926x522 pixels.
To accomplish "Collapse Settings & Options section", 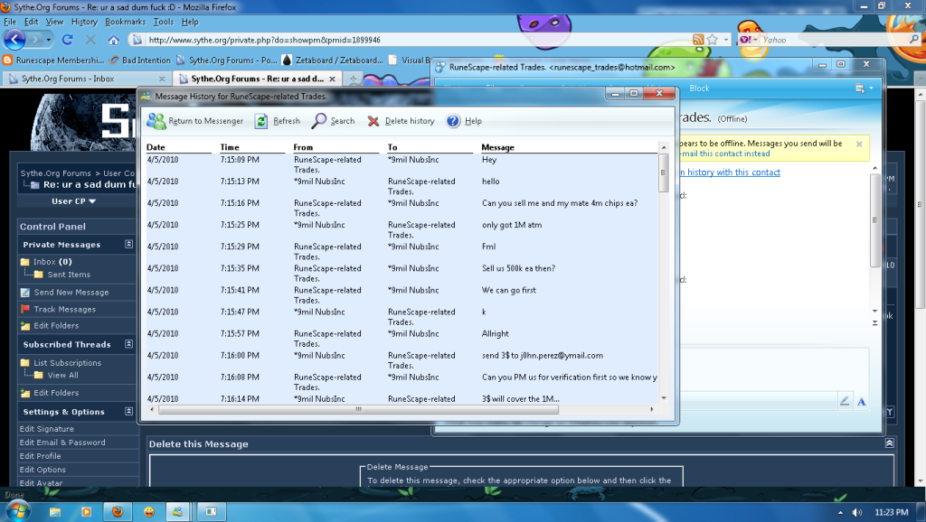I will click(x=128, y=411).
